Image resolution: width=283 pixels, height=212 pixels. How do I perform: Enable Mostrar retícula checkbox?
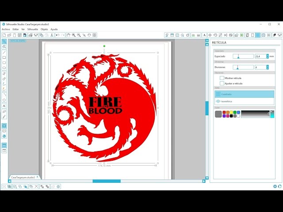click(x=222, y=78)
